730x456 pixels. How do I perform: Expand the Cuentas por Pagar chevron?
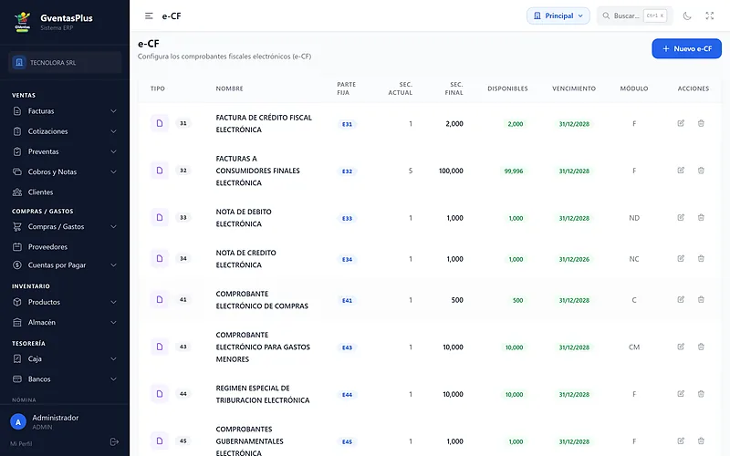tap(113, 265)
